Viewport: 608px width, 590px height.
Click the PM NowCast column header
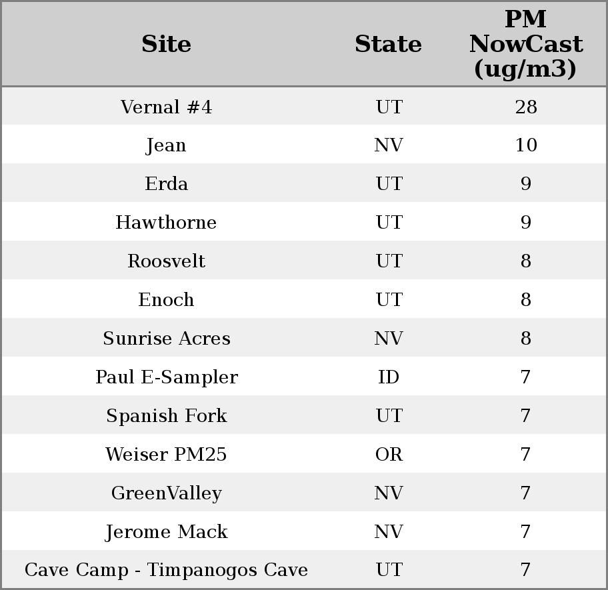pyautogui.click(x=525, y=45)
